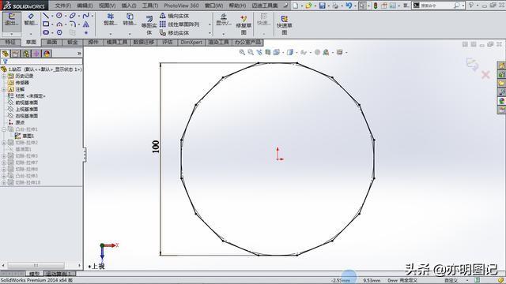Expand the 历史记录 tree node
The image size is (506, 284).
4,76
